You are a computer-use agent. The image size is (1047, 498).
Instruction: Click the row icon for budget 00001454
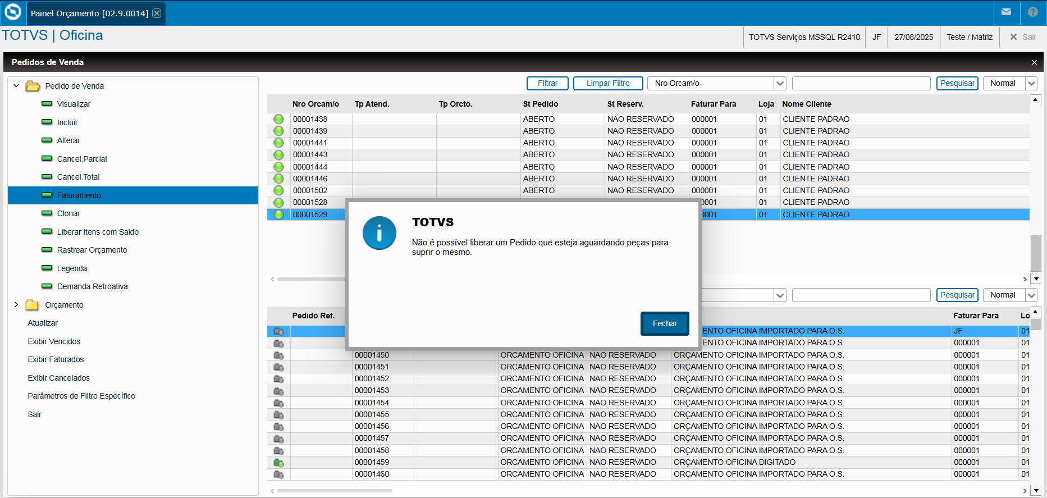pyautogui.click(x=278, y=403)
